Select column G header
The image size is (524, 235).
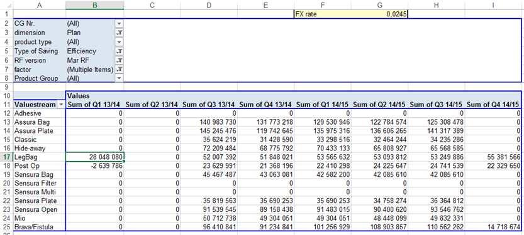click(380, 5)
